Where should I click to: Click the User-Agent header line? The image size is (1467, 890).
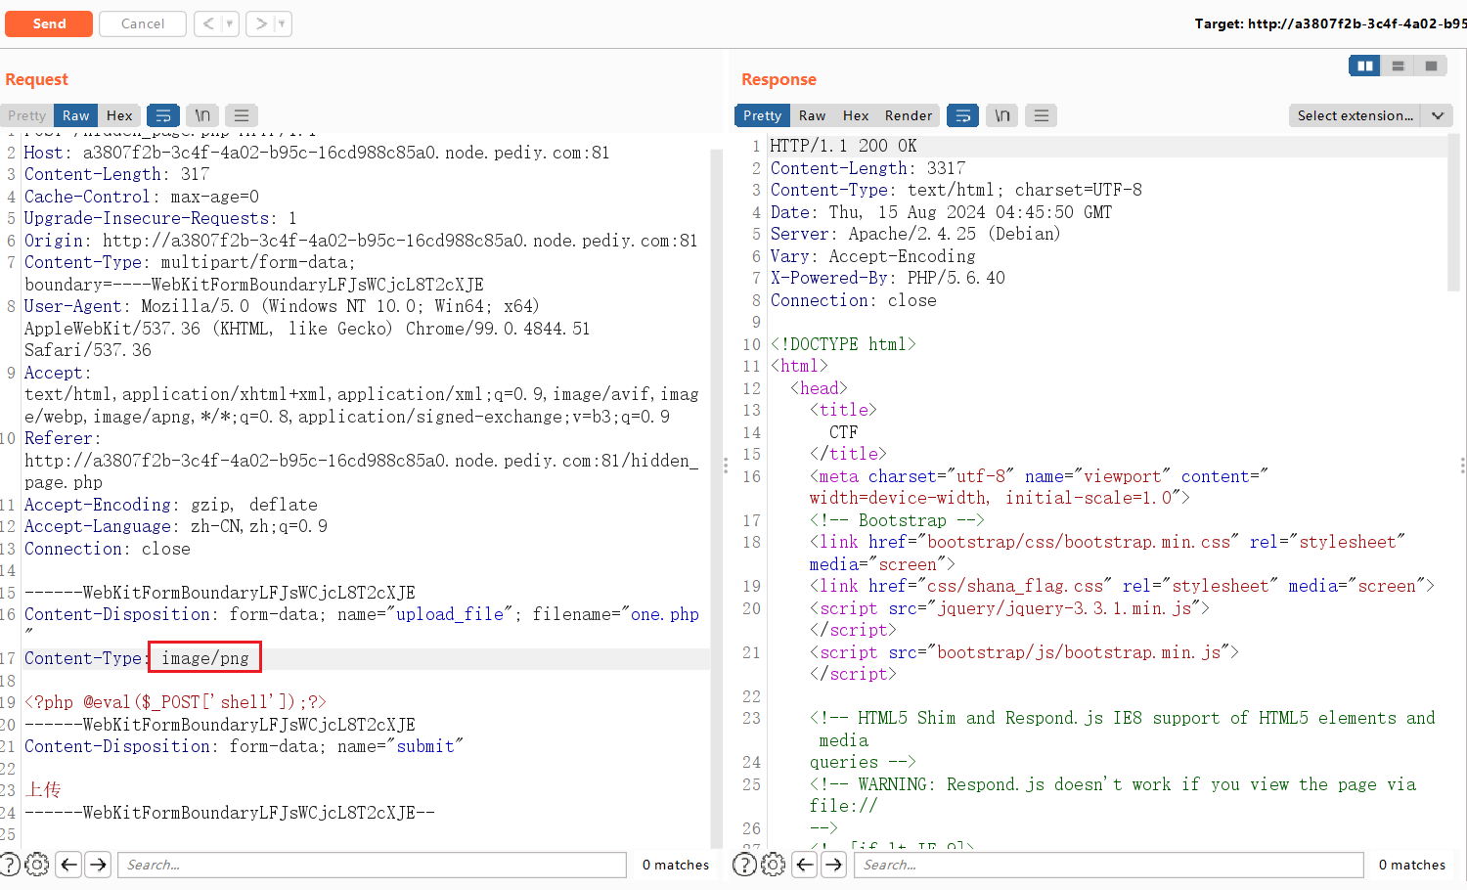(307, 328)
